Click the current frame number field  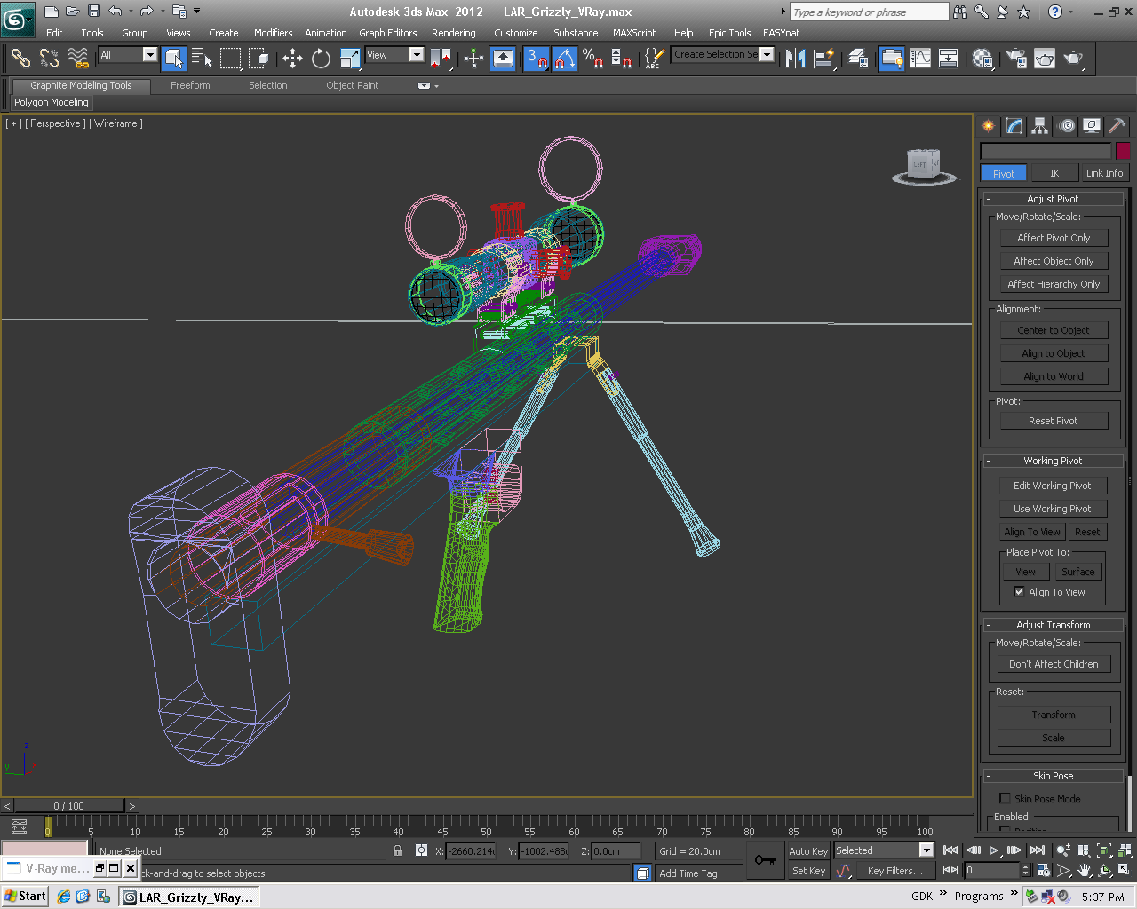(x=991, y=871)
